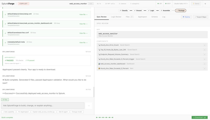Viewport: 210px width, 120px height.
Task: Open the claude-haiku-4-5 model dropdown
Action: [181, 4]
